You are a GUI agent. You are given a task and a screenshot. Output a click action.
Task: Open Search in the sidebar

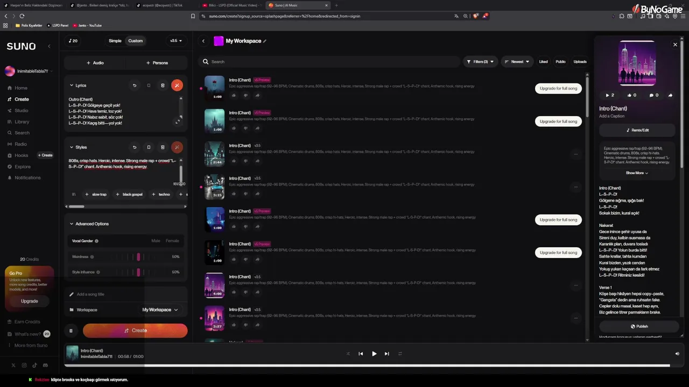point(18,133)
